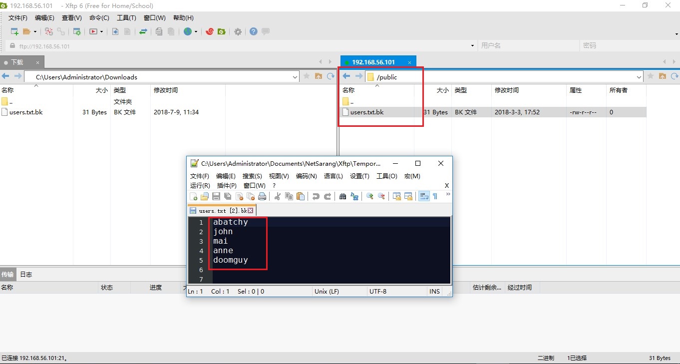Click Save disk icon in Notepad++ toolbar
The image size is (680, 364).
point(216,196)
